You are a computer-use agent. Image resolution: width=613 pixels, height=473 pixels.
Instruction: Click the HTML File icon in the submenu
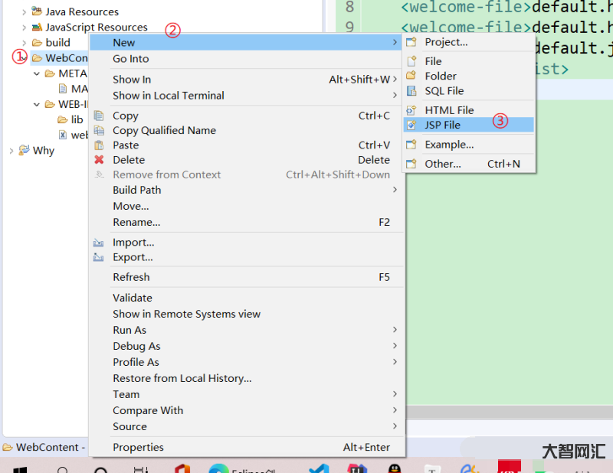point(411,110)
